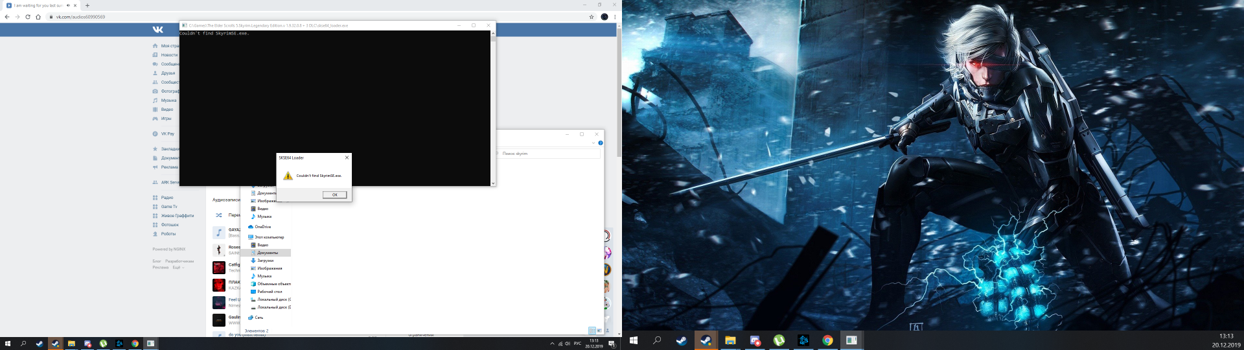Show hidden system tray icons
Screen dimensions: 1244x350
[x=552, y=344]
